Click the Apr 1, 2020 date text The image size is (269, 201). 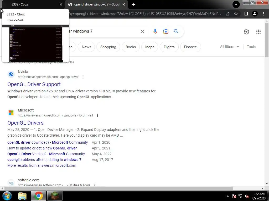[x=101, y=142]
